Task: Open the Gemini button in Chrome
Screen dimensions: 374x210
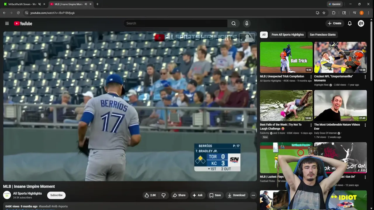Action: coord(334,4)
